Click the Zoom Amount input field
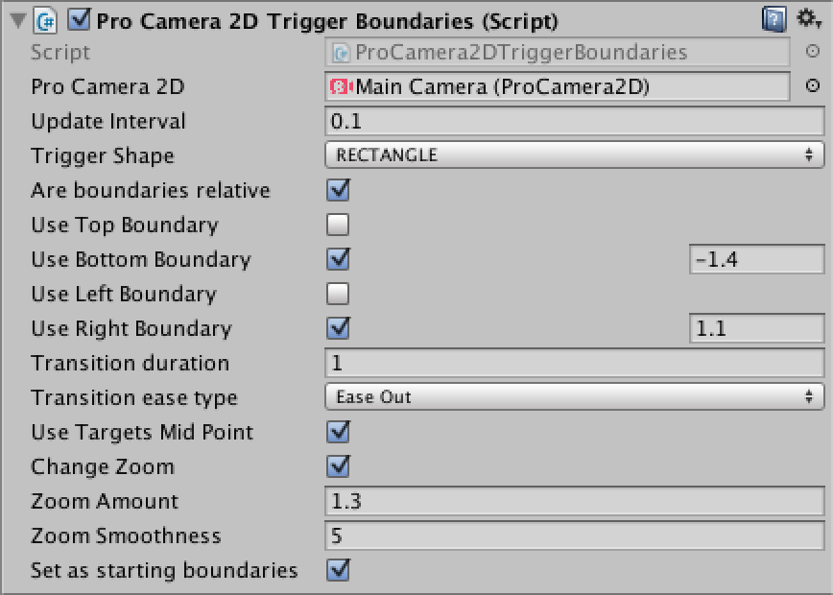This screenshot has height=595, width=833. tap(574, 501)
